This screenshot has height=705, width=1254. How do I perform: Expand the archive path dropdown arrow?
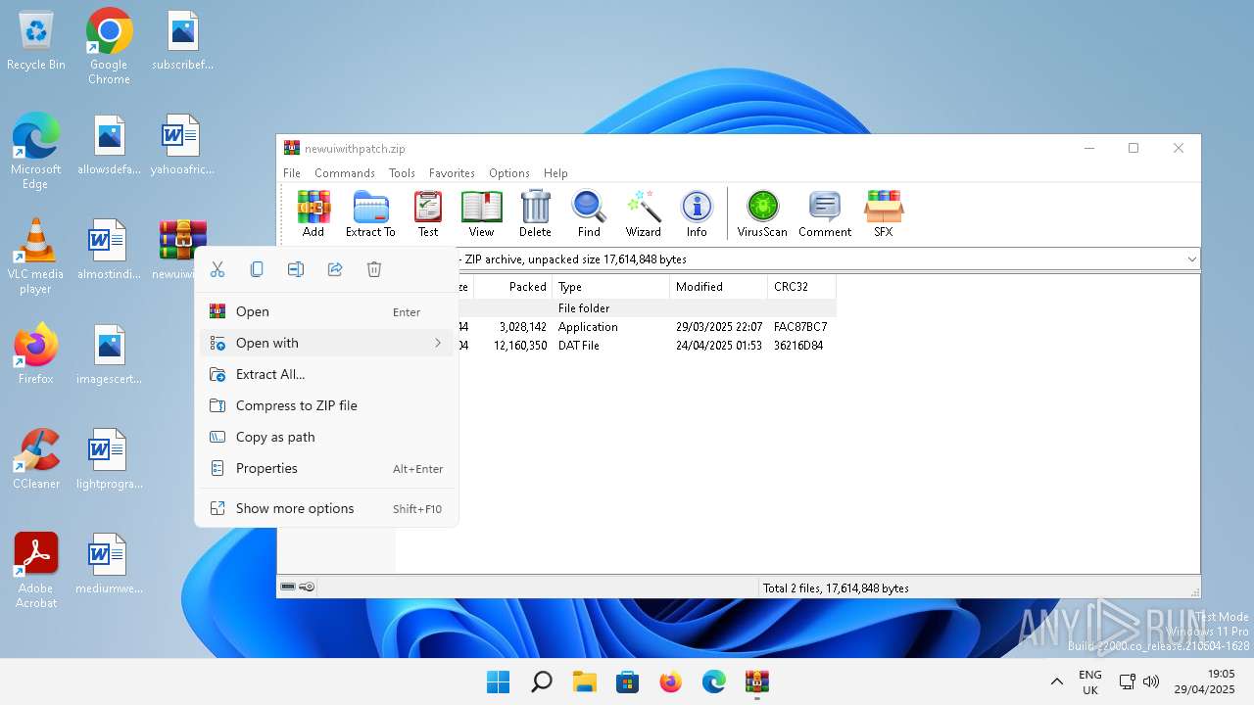(1191, 259)
